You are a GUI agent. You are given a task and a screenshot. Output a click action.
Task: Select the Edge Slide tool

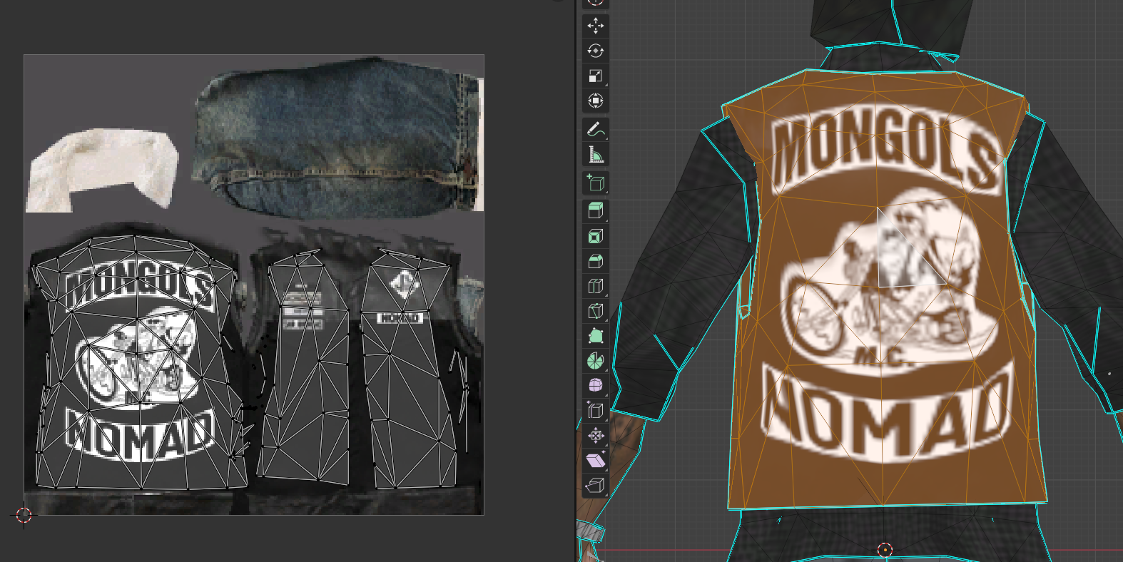click(596, 411)
